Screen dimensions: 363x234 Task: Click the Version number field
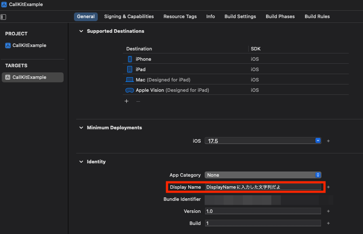coord(263,211)
